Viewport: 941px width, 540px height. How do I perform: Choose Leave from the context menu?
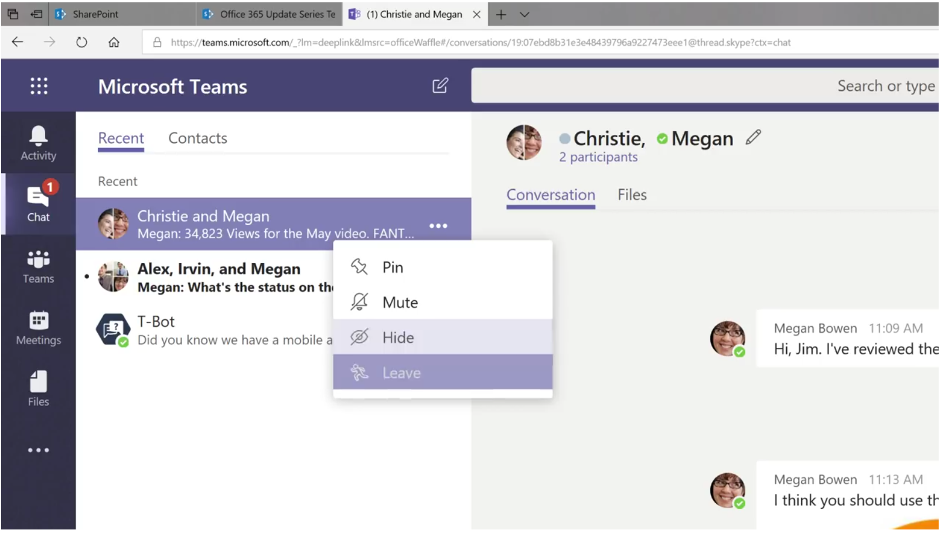[442, 372]
